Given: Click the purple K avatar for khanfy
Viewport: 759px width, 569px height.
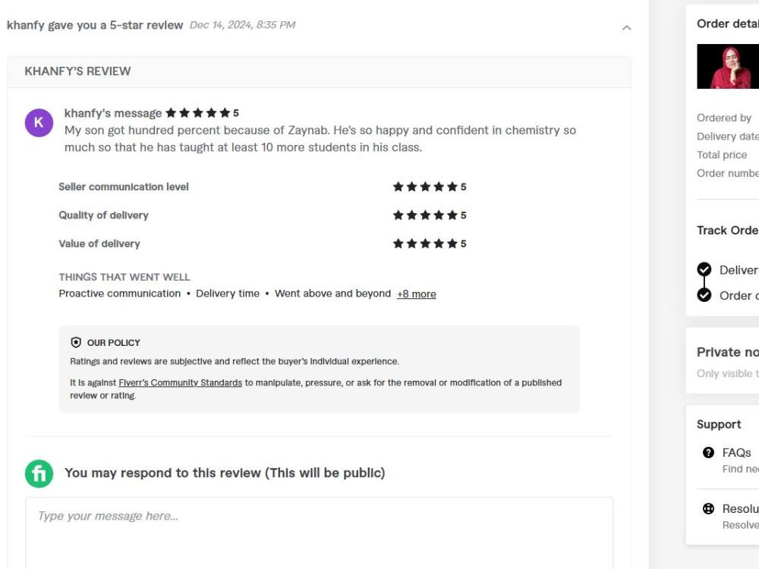Looking at the screenshot, I should [x=39, y=122].
